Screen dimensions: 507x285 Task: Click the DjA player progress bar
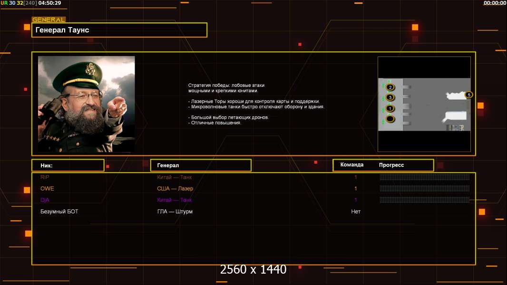click(x=425, y=200)
